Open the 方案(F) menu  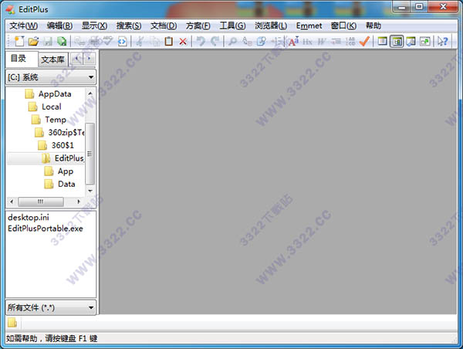[x=198, y=26]
